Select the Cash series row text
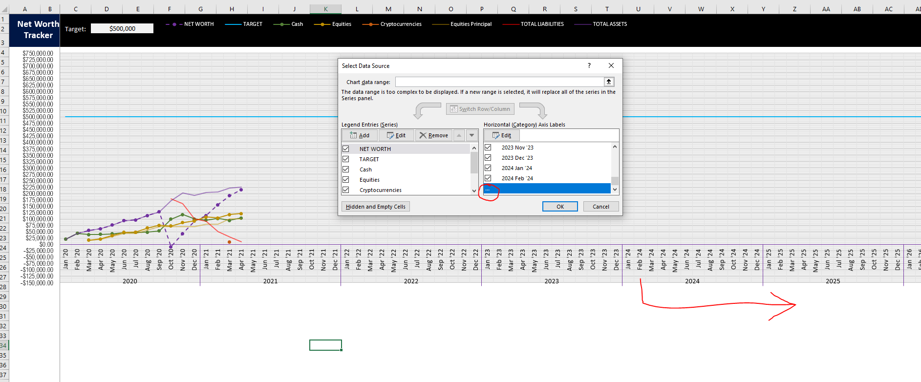 (x=365, y=170)
